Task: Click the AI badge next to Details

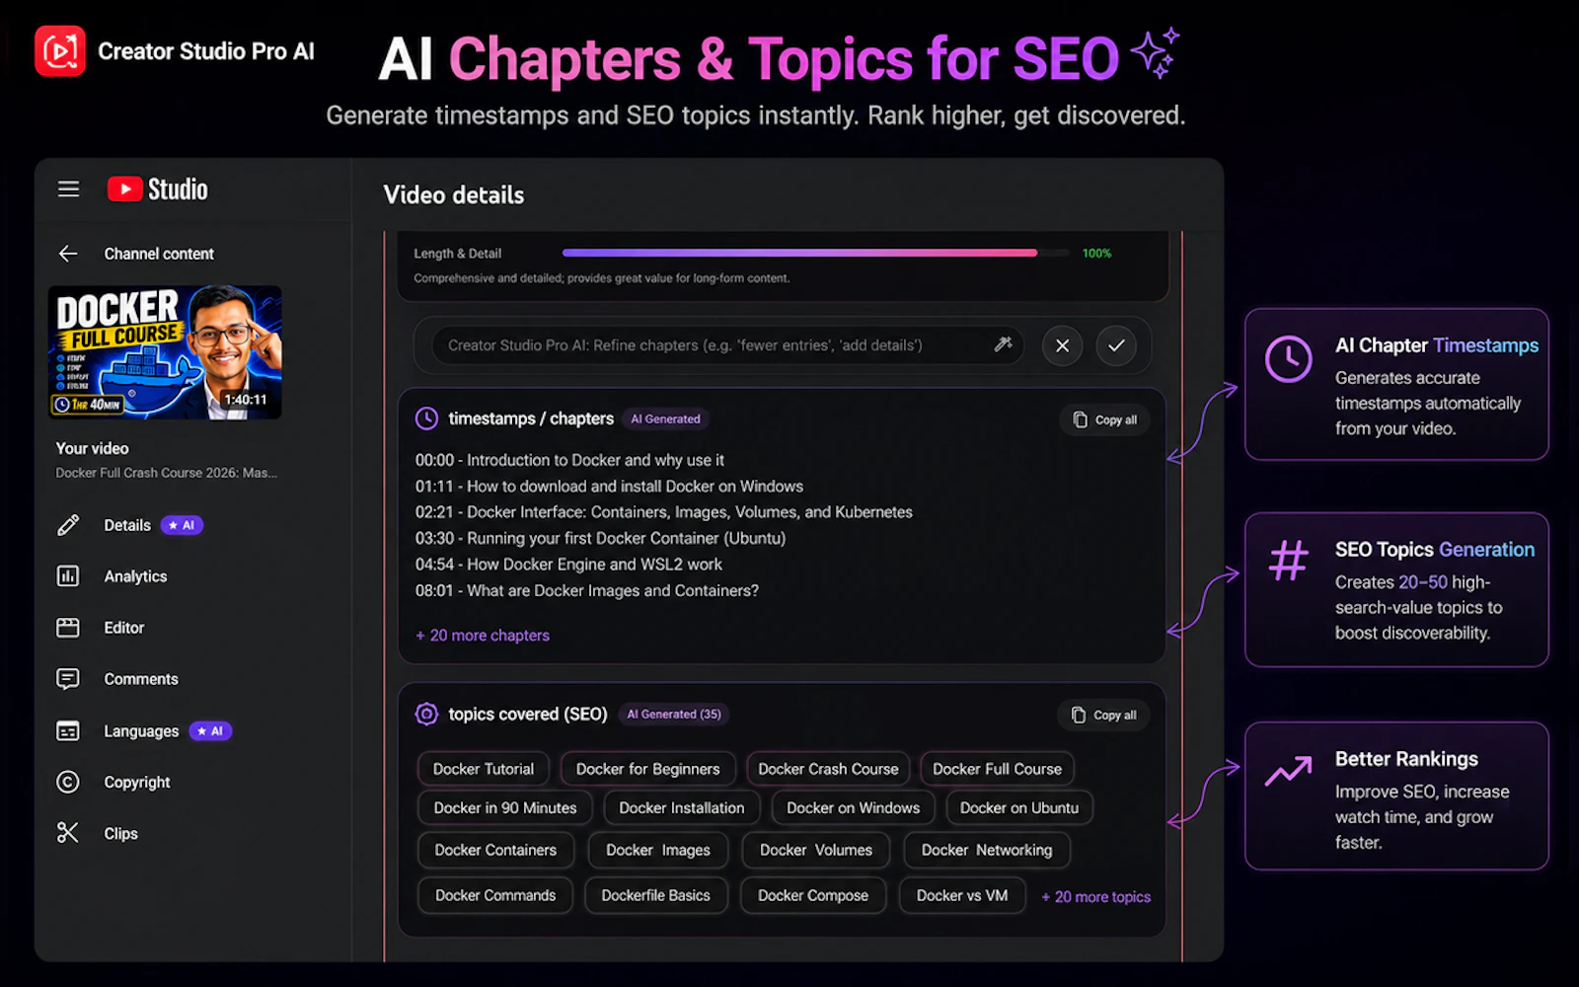Action: [x=182, y=525]
